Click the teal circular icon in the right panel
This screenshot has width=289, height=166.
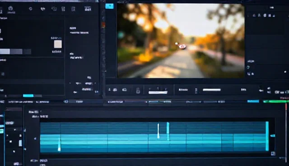pos(248,67)
